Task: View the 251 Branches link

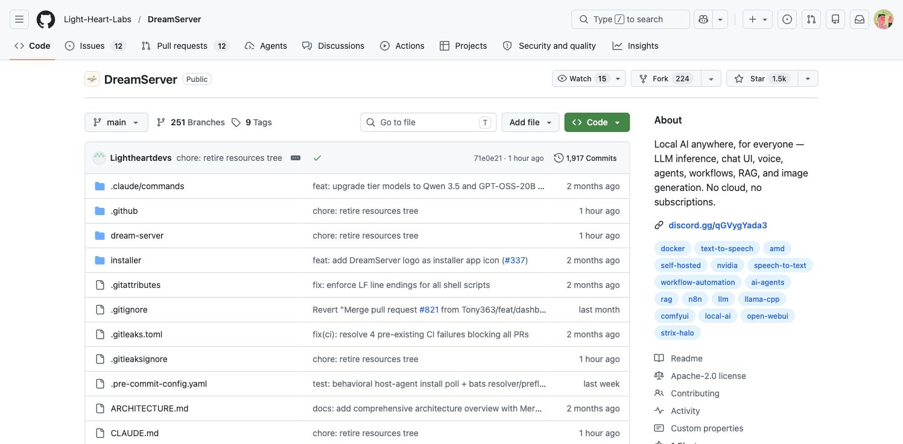Action: (x=191, y=122)
